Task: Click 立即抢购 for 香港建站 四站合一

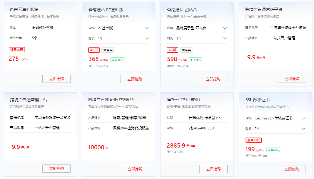Action: tap(213, 79)
